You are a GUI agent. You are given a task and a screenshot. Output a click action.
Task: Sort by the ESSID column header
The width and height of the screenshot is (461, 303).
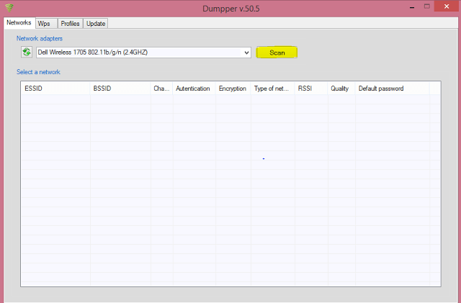[55, 89]
